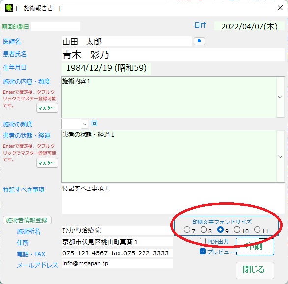Click the 印刷 button
This screenshot has height=284, width=288.
pyautogui.click(x=255, y=247)
